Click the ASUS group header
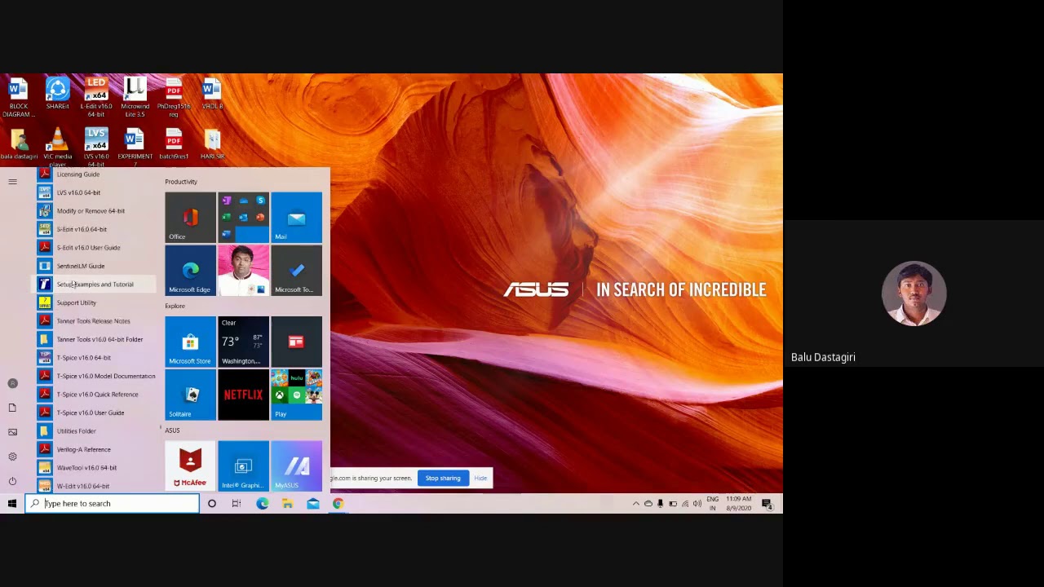The image size is (1044, 587). point(172,430)
